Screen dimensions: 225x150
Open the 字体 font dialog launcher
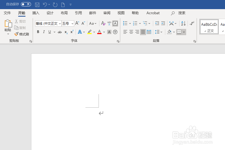point(118,41)
